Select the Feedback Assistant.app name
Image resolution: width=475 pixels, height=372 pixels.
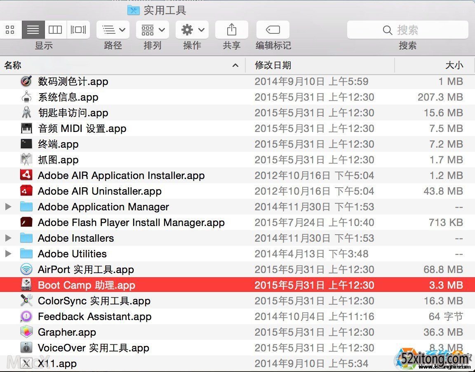point(94,317)
